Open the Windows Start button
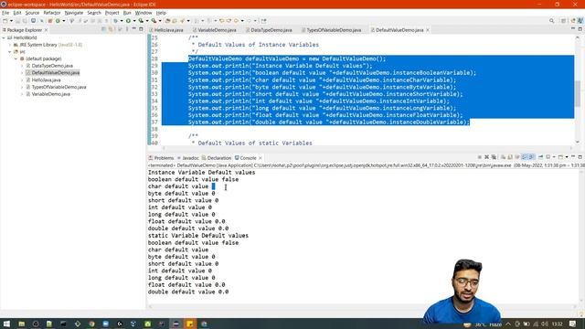 [x=6, y=324]
